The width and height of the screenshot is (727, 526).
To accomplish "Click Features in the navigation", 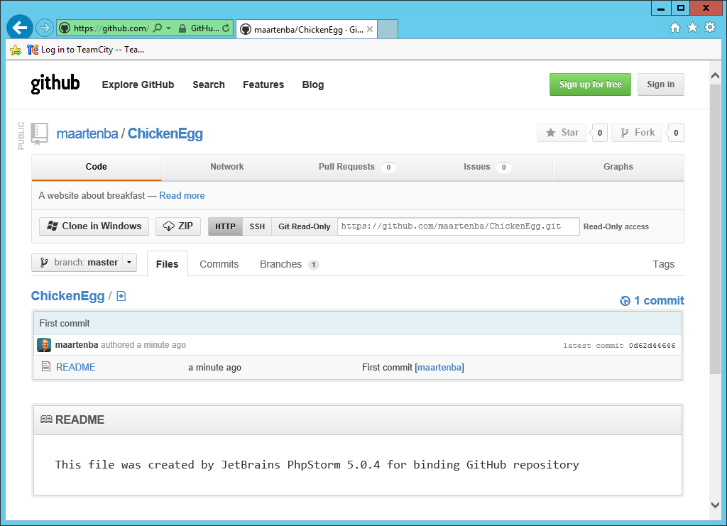I will tap(263, 84).
